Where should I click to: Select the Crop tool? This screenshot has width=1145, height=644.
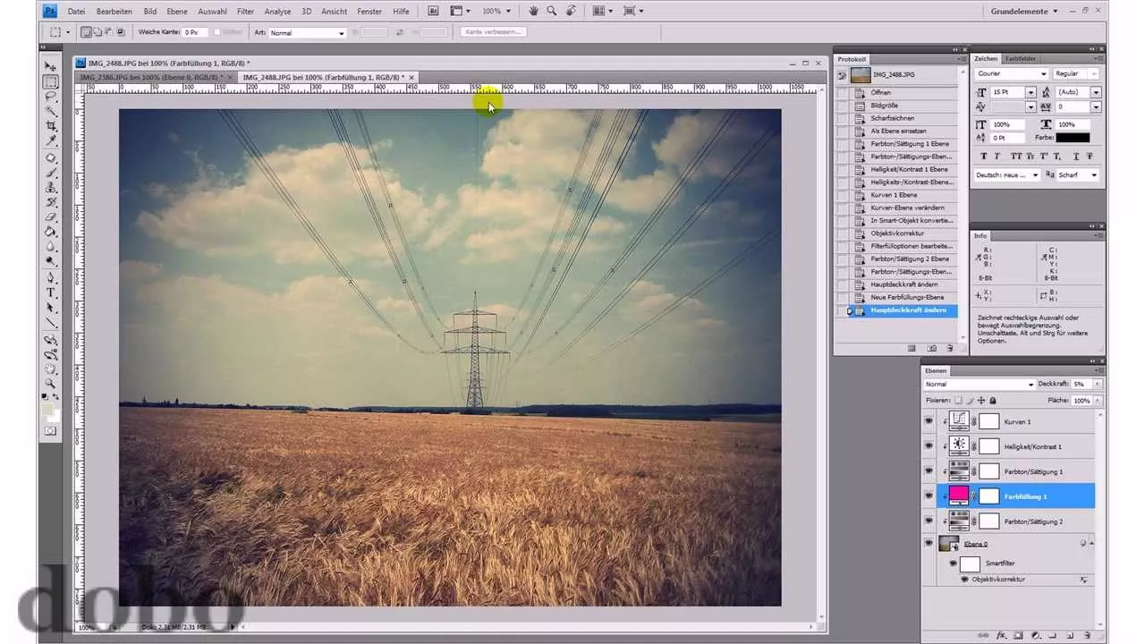[51, 124]
